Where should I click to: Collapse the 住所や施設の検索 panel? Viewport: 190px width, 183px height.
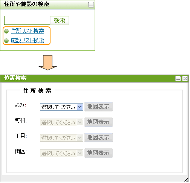point(91,5)
